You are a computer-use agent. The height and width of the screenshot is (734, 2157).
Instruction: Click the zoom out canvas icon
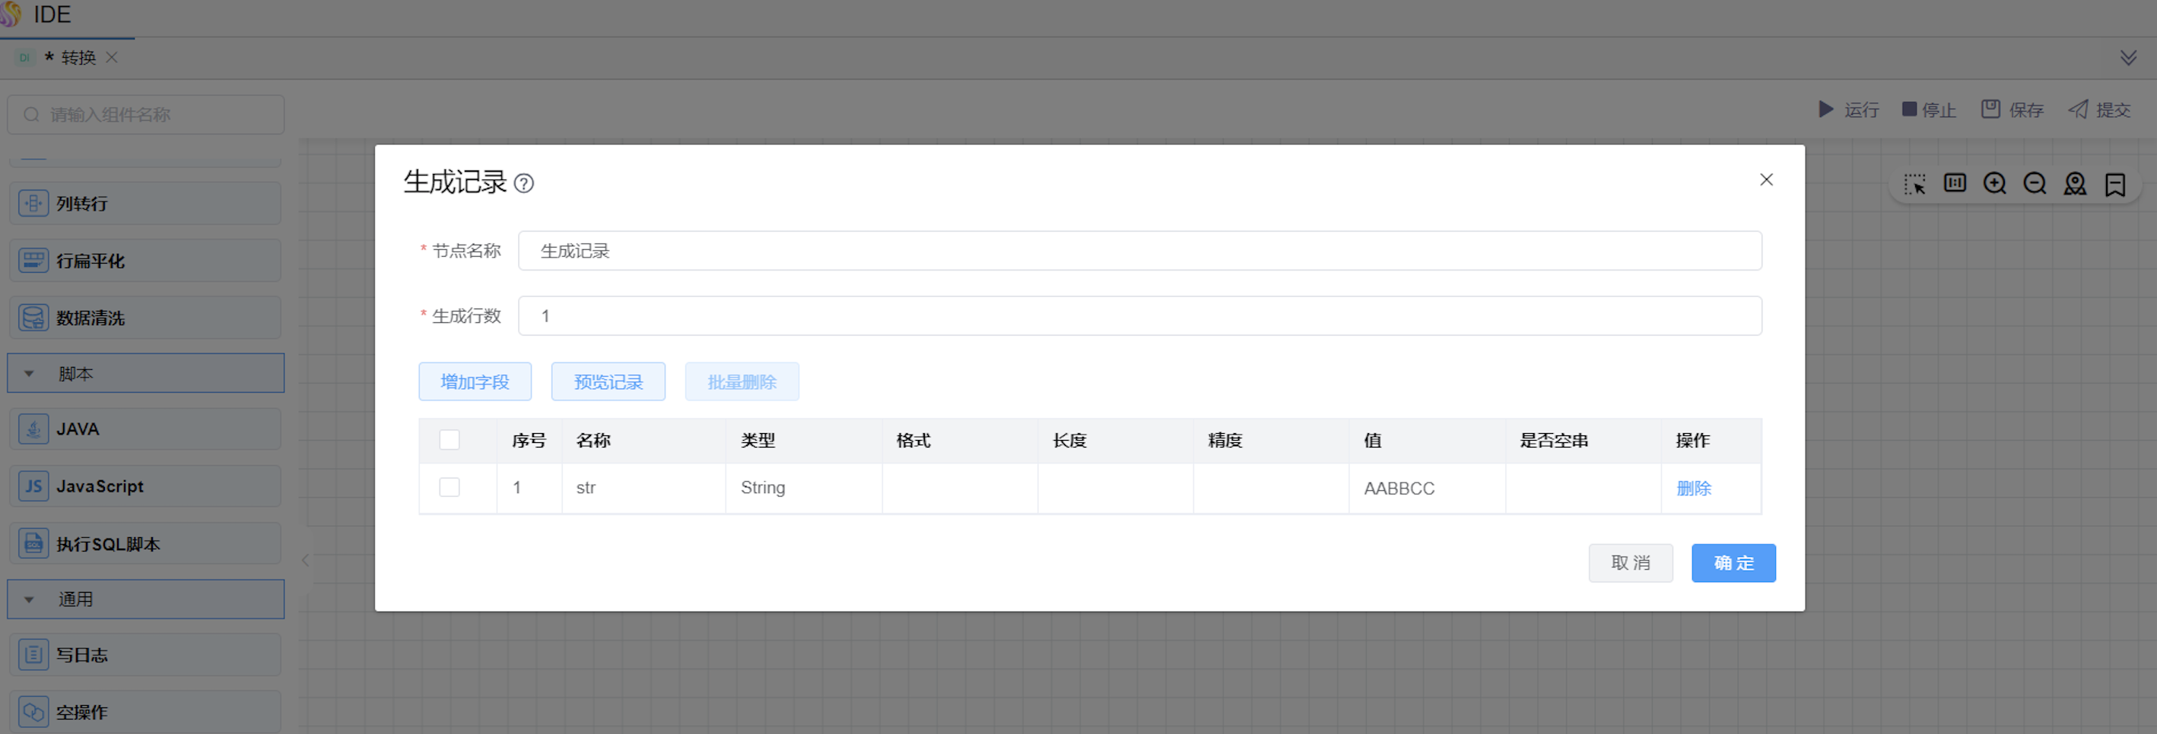[2035, 184]
